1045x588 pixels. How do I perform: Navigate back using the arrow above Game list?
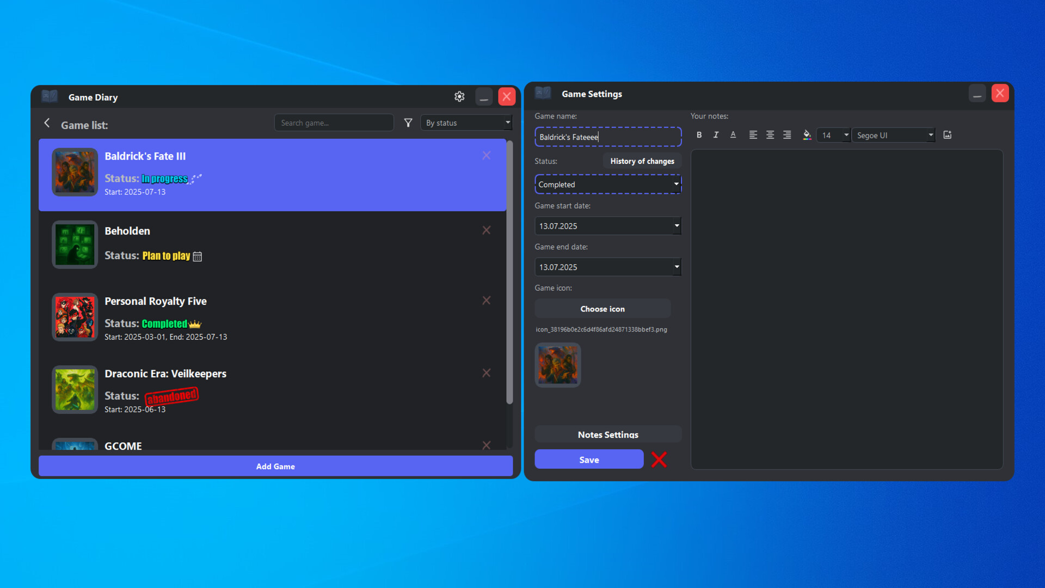coord(47,123)
